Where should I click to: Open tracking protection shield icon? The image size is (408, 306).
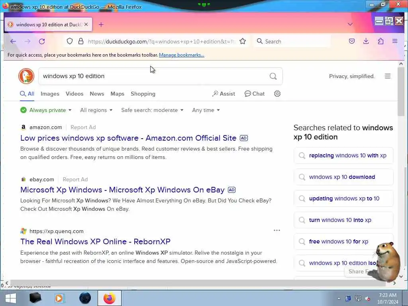(x=69, y=41)
